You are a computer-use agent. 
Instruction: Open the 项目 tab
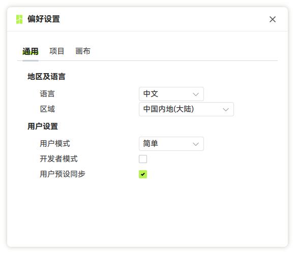click(56, 51)
